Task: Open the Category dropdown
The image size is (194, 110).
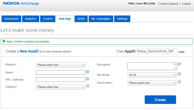Action: [61, 87]
